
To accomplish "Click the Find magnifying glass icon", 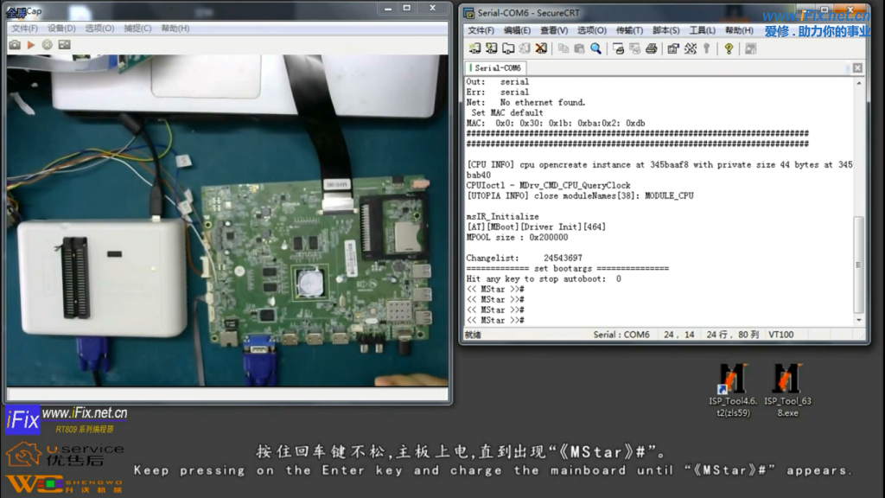I will [x=596, y=48].
